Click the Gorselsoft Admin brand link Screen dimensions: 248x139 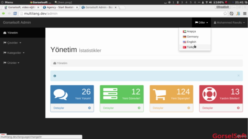[17, 22]
